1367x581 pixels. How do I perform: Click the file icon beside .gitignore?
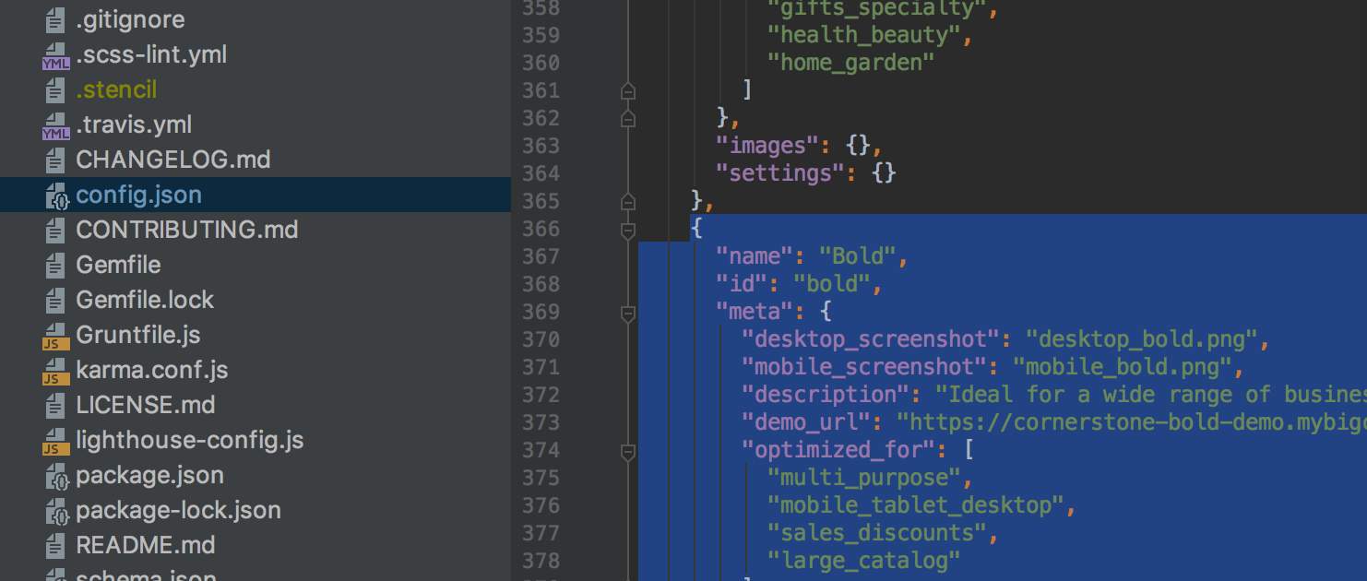pos(55,20)
